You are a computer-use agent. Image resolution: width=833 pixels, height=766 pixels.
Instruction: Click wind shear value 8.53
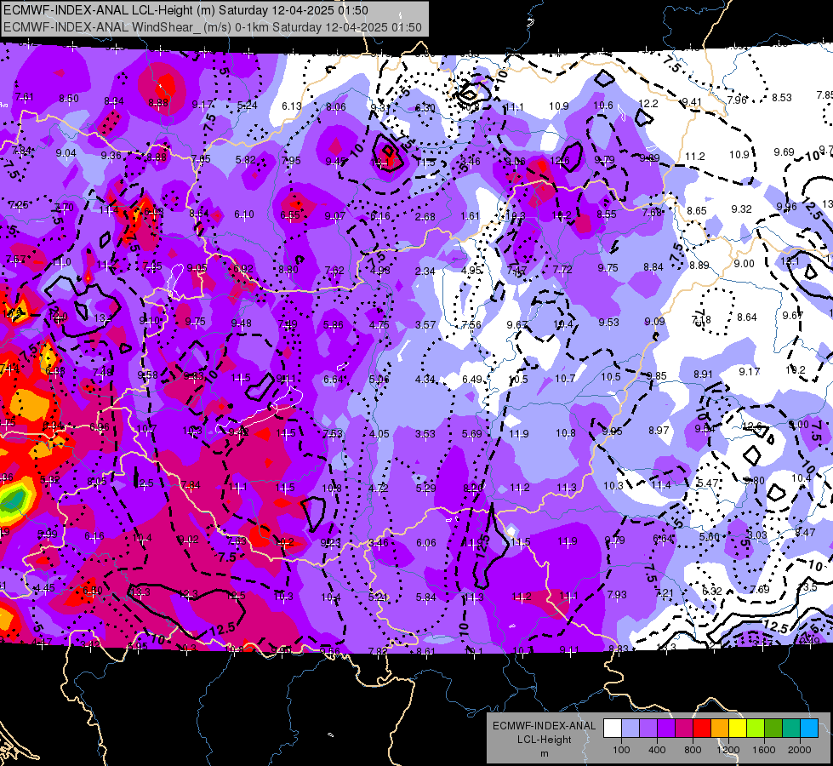781,97
